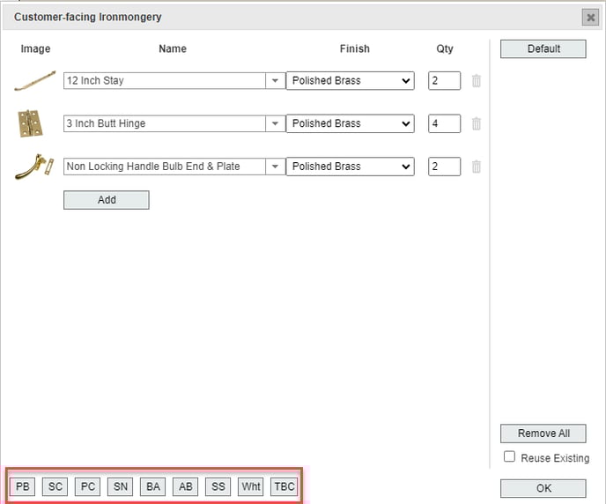
Task: Open the 3 Inch Butt Hinge name dropdown
Action: pyautogui.click(x=275, y=123)
